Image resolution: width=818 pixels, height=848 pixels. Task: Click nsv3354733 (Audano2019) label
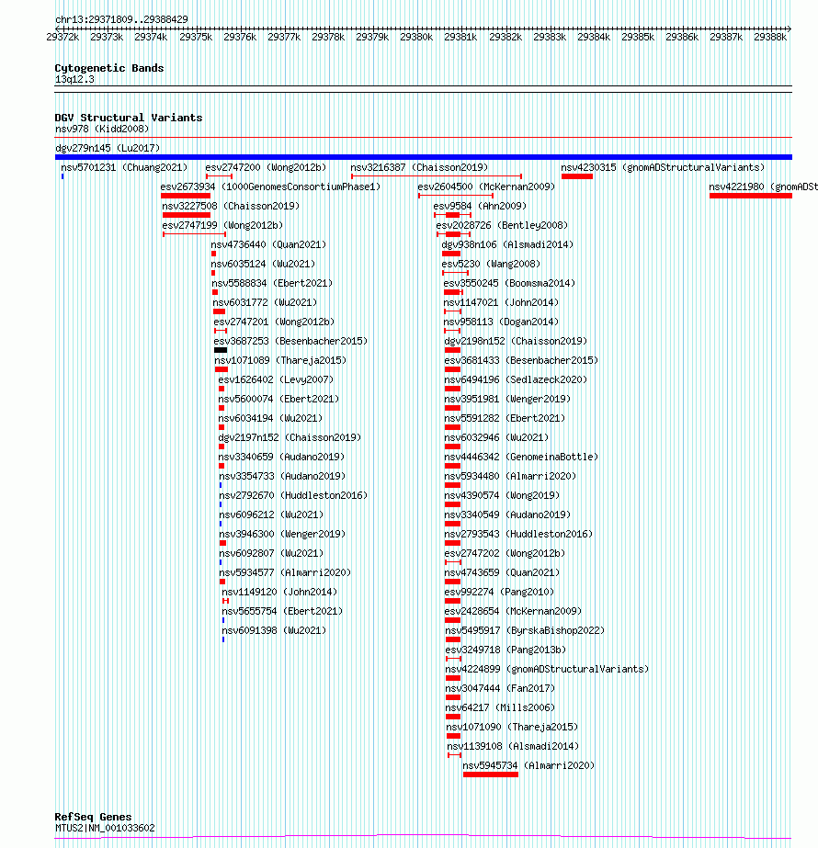[282, 477]
